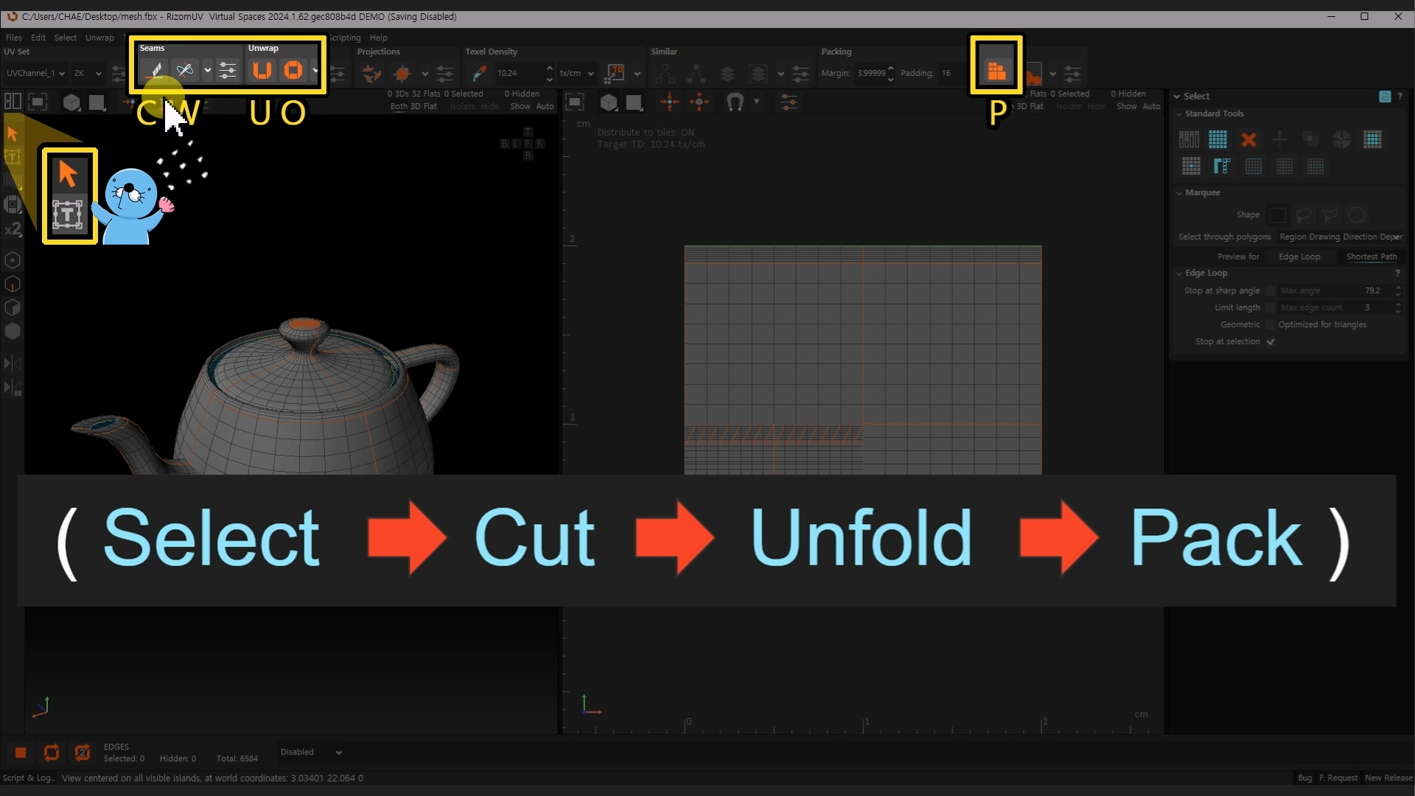This screenshot has width=1415, height=796.
Task: Open the tx/cm units dropdown
Action: [x=577, y=73]
